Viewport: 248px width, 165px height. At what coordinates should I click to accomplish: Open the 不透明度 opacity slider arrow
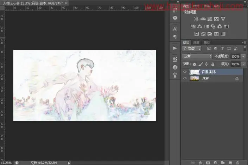click(x=243, y=56)
